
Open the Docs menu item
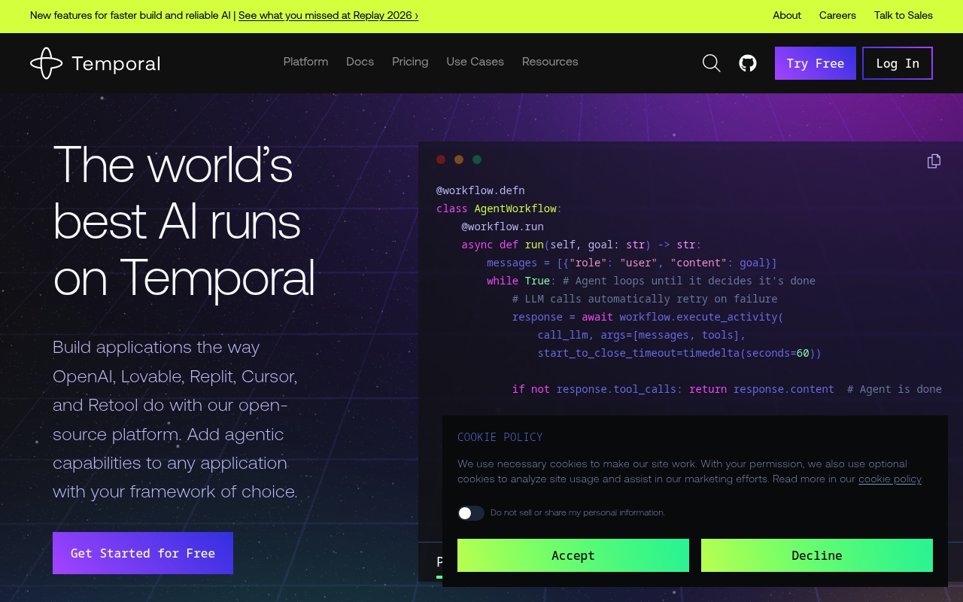coord(360,62)
